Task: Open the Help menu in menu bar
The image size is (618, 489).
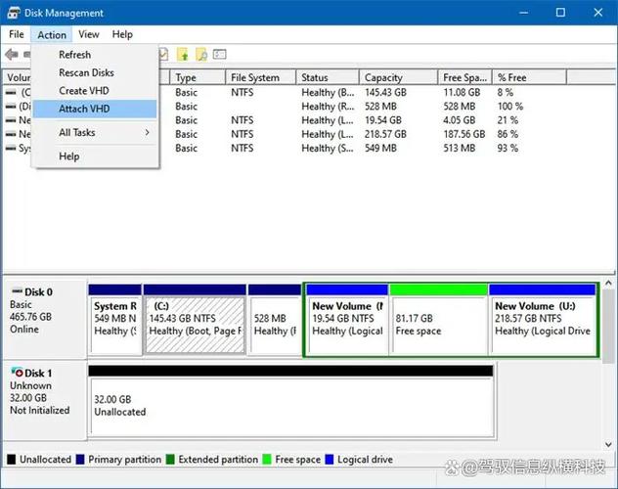Action: 122,34
